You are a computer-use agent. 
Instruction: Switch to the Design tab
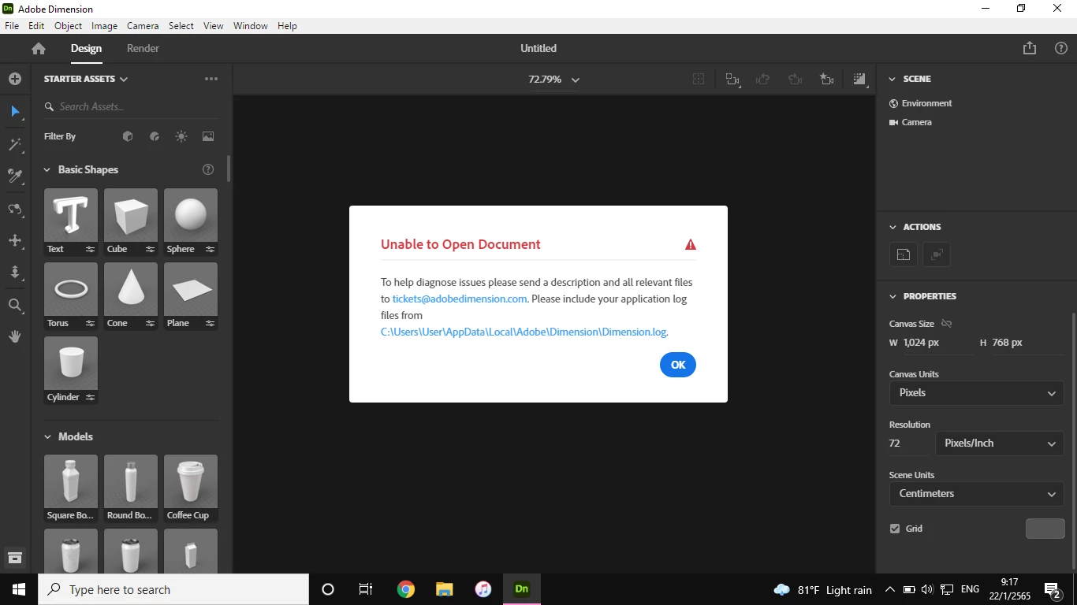coord(86,49)
